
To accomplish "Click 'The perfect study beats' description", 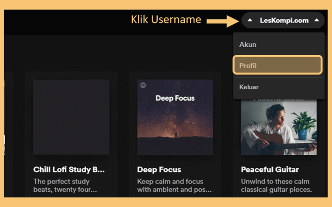I will (x=65, y=185).
